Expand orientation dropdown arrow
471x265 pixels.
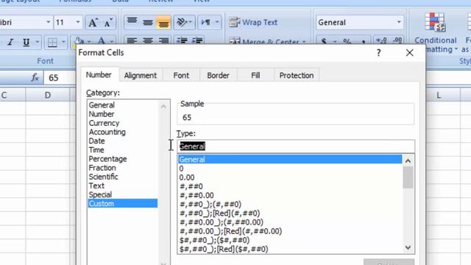[191, 22]
